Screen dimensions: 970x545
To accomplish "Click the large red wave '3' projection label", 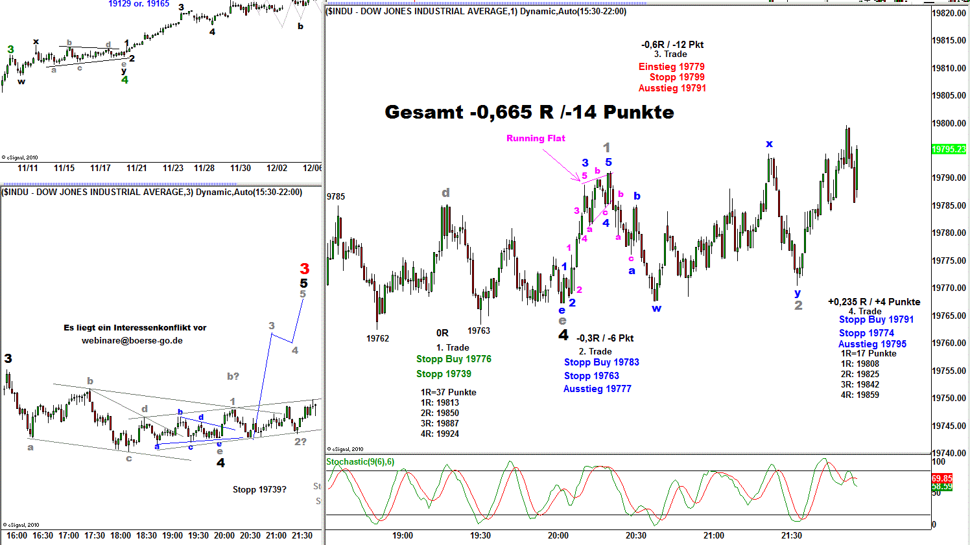I will point(304,268).
